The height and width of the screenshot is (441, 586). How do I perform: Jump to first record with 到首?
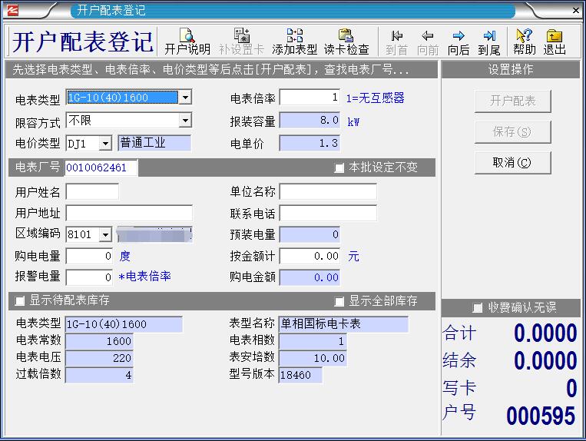[396, 41]
